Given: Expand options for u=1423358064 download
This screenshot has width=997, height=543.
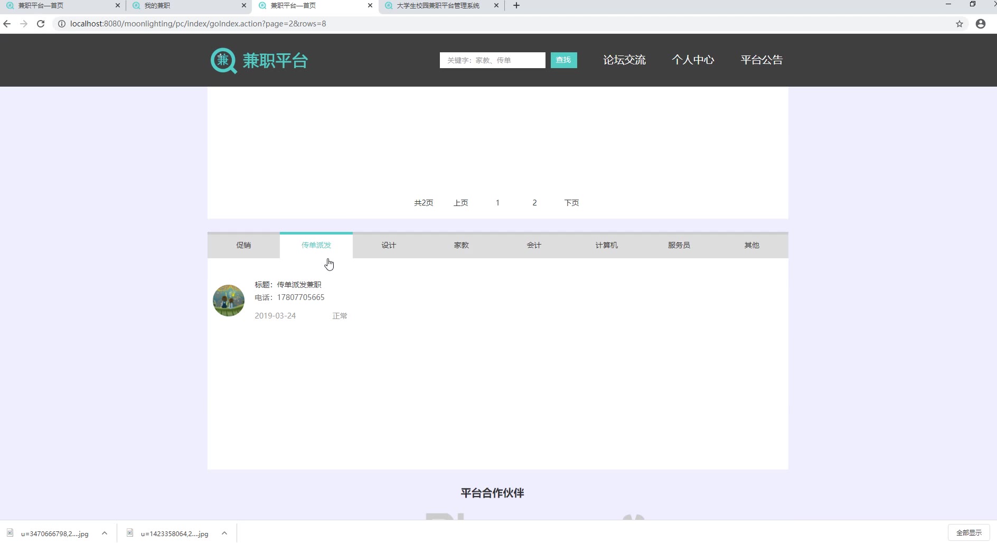Looking at the screenshot, I should 224,533.
